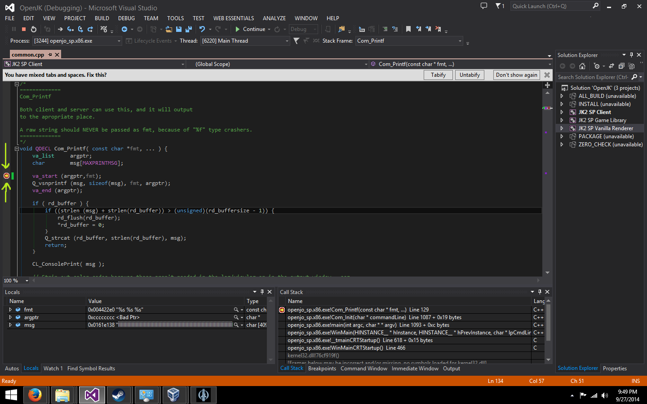The width and height of the screenshot is (647, 404).
Task: Jump to the previous bookmark
Action: [x=418, y=29]
